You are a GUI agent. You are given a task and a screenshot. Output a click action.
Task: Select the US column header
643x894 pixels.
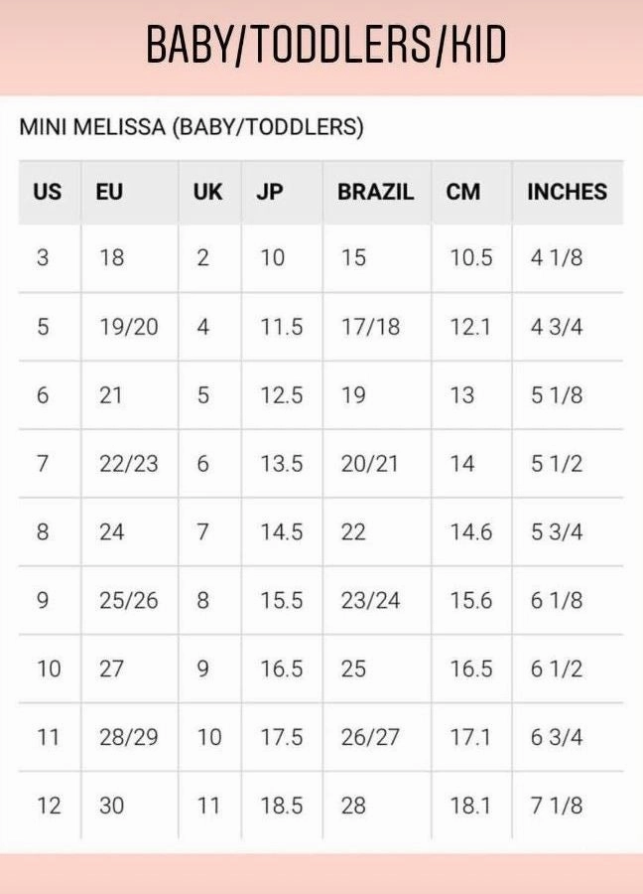point(47,192)
